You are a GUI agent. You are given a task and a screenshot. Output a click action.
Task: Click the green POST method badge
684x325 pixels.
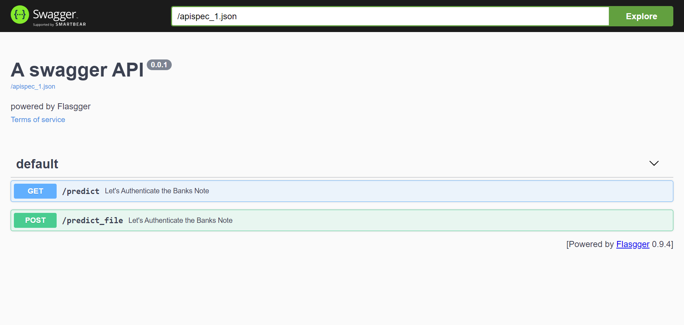[35, 220]
